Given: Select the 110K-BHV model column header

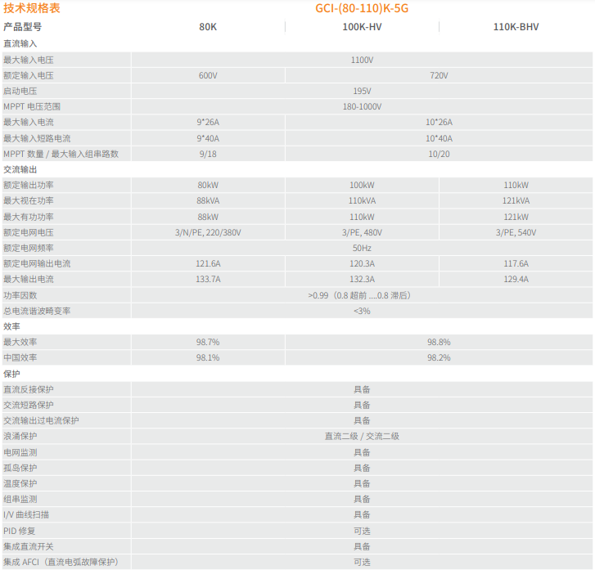Looking at the screenshot, I should pos(516,27).
